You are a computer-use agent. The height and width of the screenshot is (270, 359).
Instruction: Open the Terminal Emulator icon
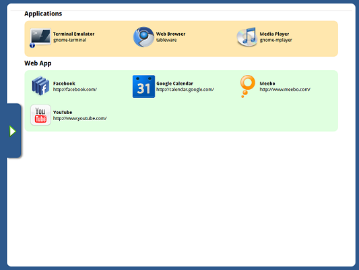(40, 36)
